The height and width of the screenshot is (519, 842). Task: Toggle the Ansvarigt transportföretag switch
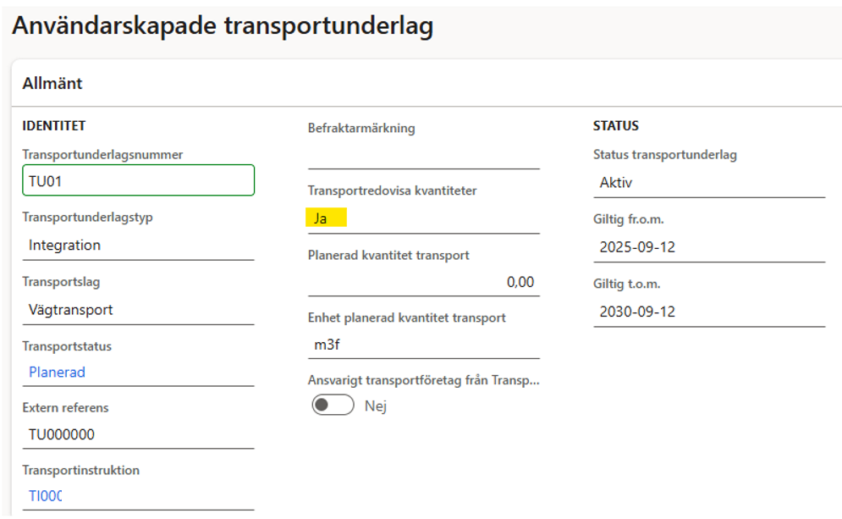click(x=333, y=406)
